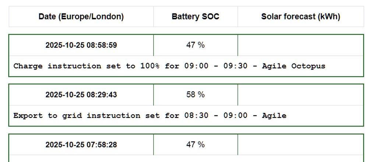Select the 2025-10-25 07:58:28 date cell
This screenshot has width=377, height=162.
(x=81, y=145)
